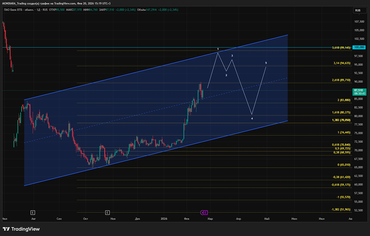
Task: Click the Объём volume value in legend
Action: click(151, 10)
